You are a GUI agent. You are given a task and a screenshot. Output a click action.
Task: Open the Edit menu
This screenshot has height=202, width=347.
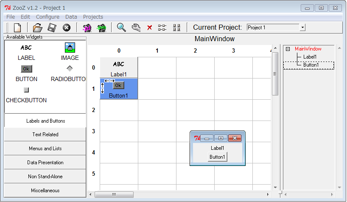pyautogui.click(x=25, y=17)
